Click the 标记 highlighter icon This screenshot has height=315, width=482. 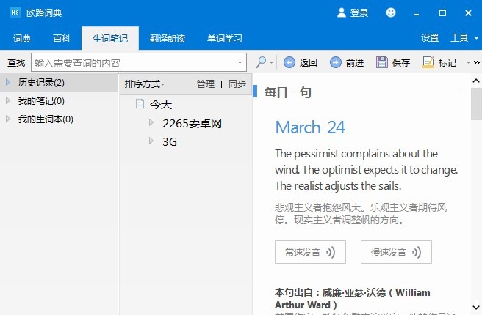click(428, 62)
